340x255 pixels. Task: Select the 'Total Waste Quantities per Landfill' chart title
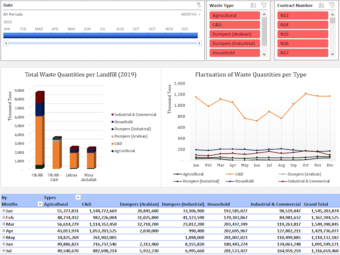81,75
